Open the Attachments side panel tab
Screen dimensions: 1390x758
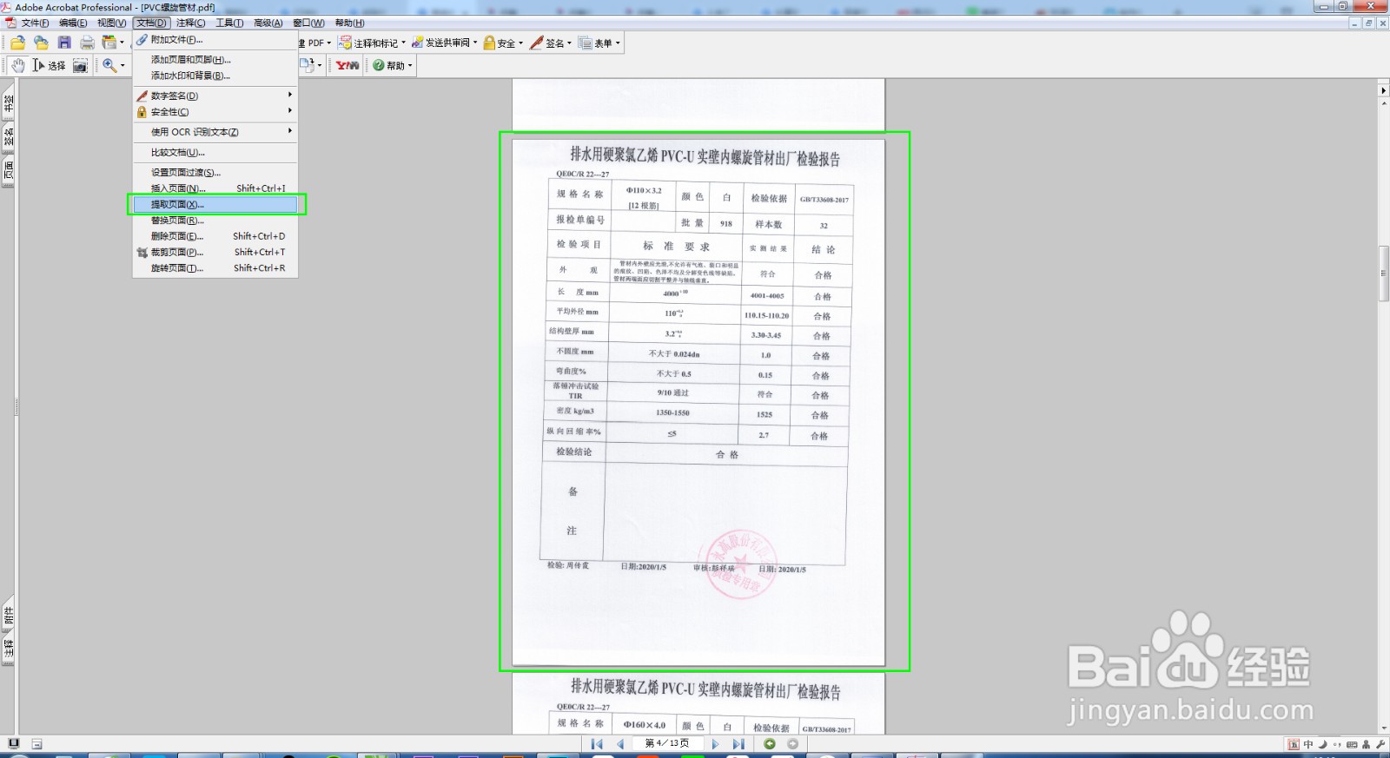[x=8, y=616]
